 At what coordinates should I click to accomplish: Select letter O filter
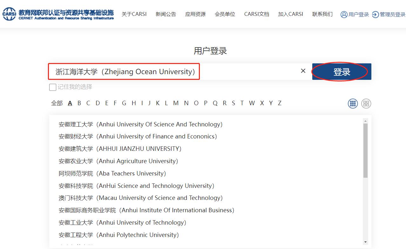coord(196,103)
